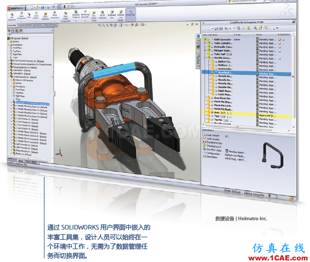Click the Smart Fasteners tool

tap(45, 16)
